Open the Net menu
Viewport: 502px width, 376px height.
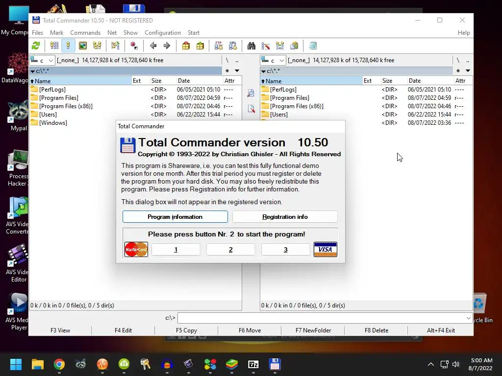coord(112,33)
